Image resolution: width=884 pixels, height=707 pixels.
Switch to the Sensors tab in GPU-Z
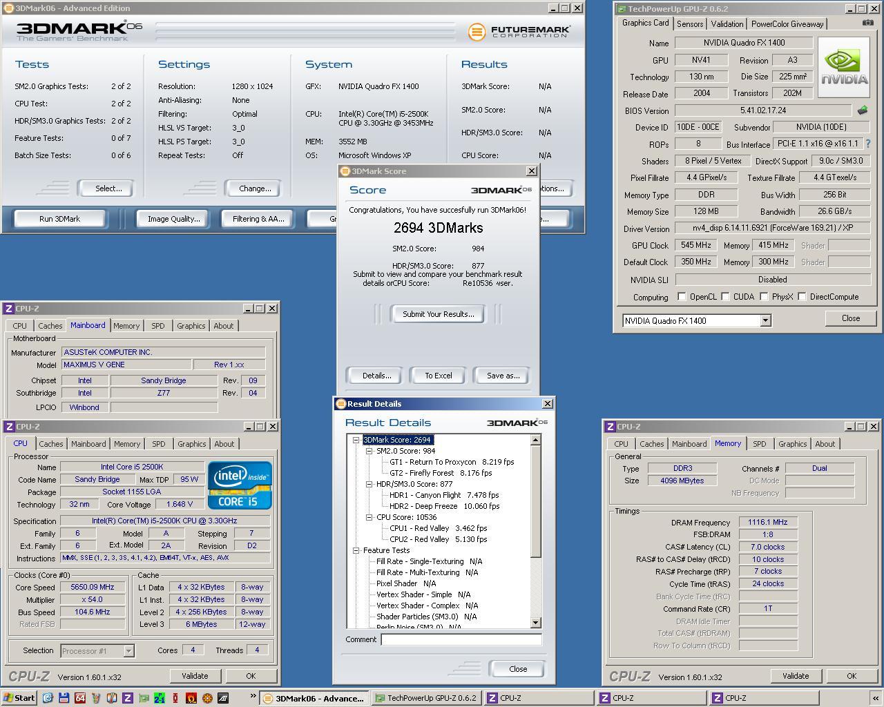[x=690, y=23]
